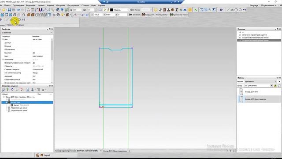
Task: Click the Open folder icon in toolbar
Action: [x=4, y=10]
